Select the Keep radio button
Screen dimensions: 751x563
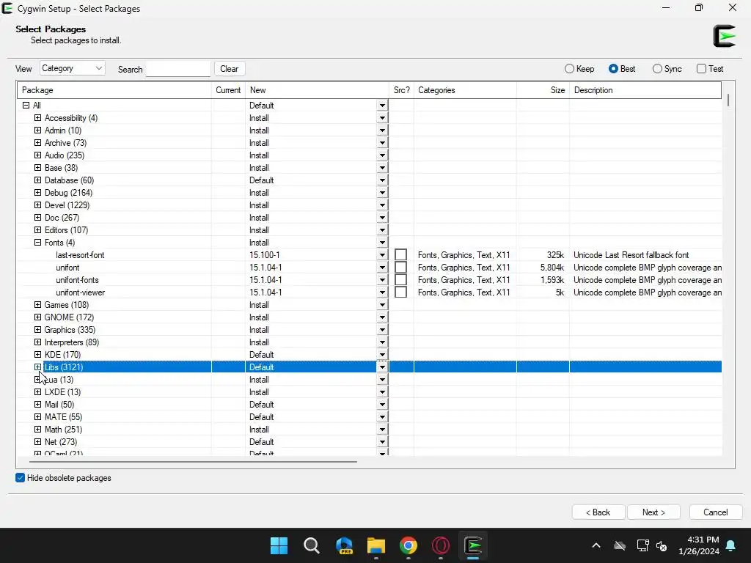(x=569, y=68)
